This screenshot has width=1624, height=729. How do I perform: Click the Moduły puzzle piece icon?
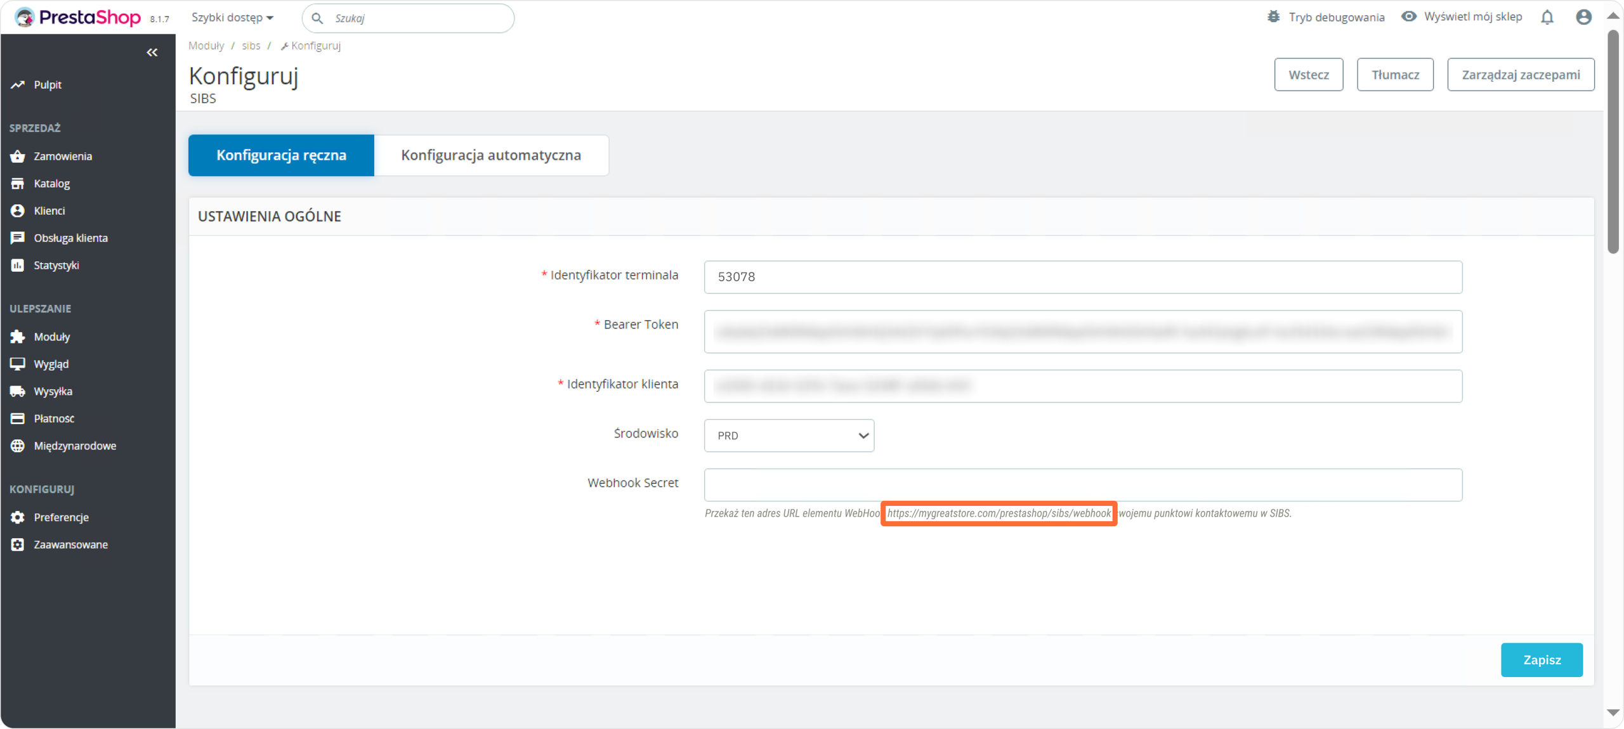tap(18, 337)
